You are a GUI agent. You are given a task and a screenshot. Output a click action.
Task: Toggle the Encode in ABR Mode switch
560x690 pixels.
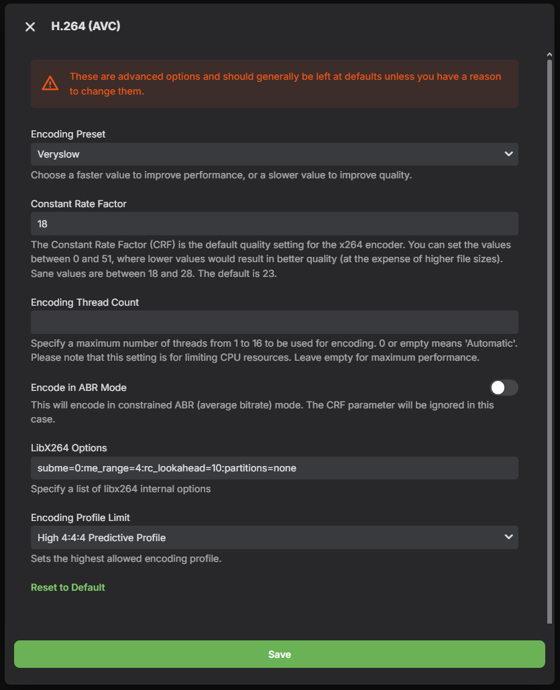504,388
